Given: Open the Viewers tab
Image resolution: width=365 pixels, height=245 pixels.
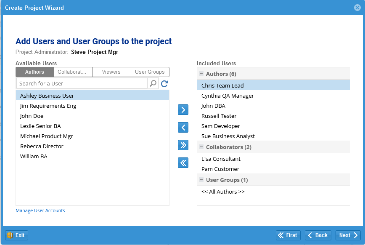Looking at the screenshot, I should click(x=111, y=72).
